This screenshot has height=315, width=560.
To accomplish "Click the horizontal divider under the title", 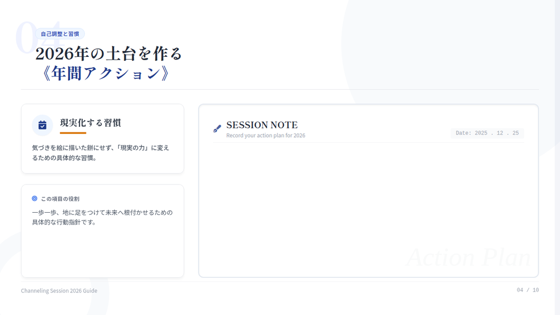I will coord(279,89).
